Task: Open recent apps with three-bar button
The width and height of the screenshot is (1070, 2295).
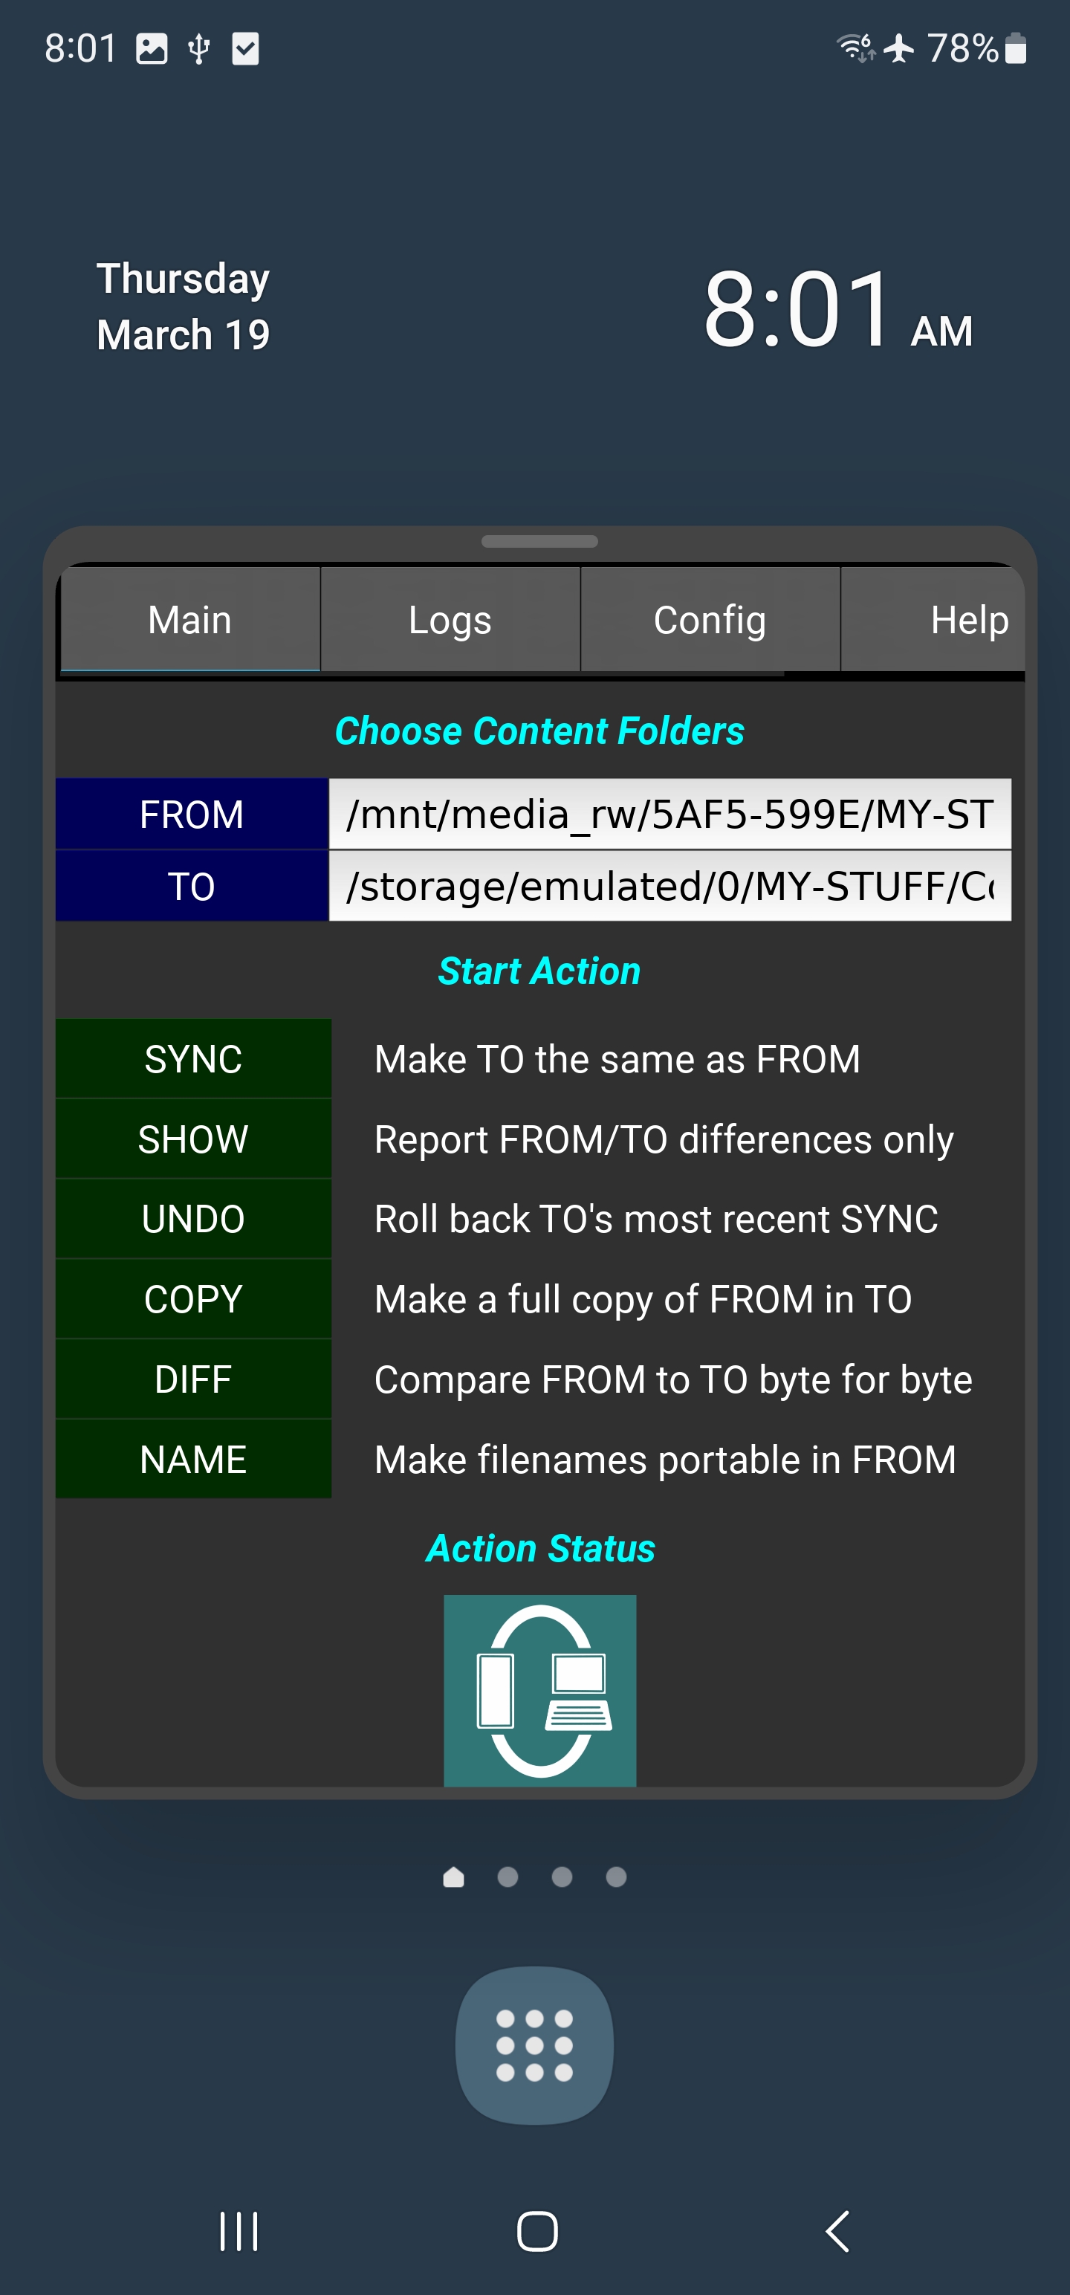Action: 239,2231
